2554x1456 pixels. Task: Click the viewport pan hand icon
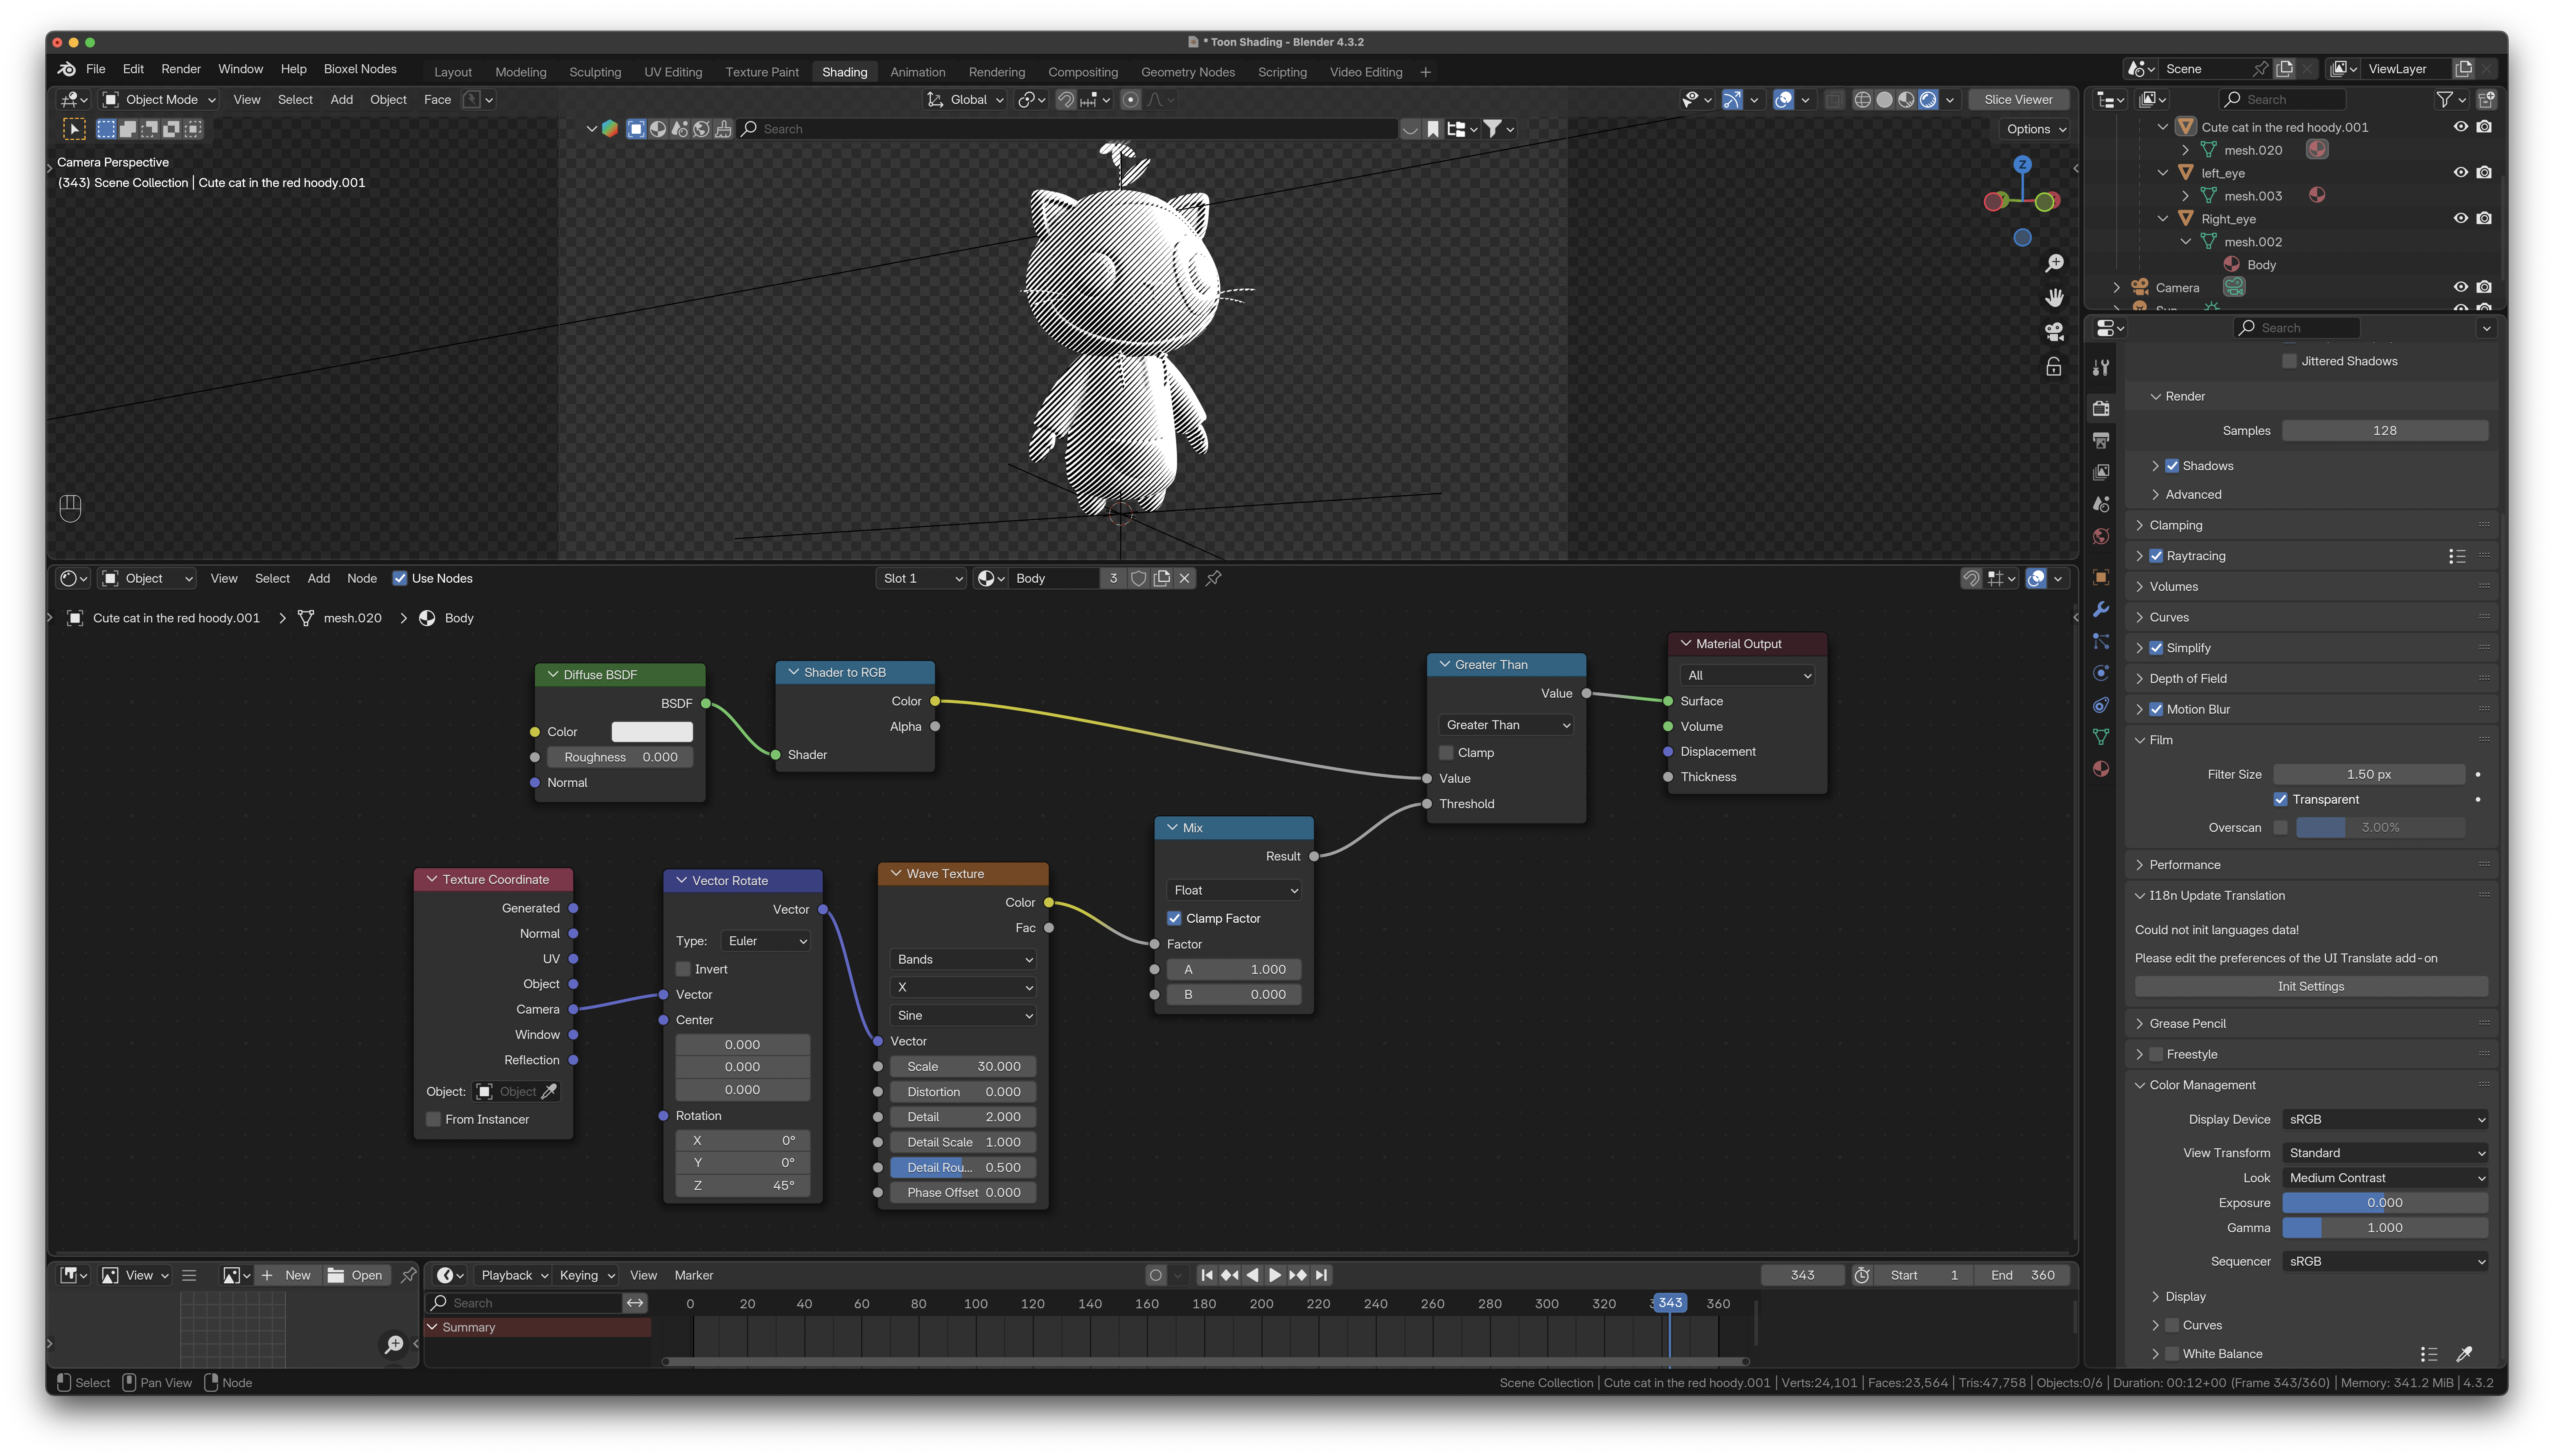pyautogui.click(x=2054, y=298)
